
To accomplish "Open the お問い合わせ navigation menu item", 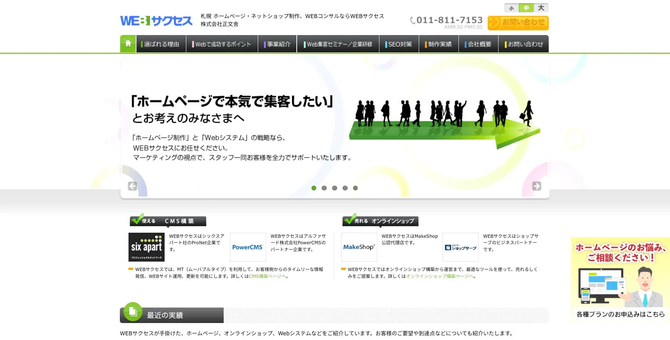I will pos(524,44).
